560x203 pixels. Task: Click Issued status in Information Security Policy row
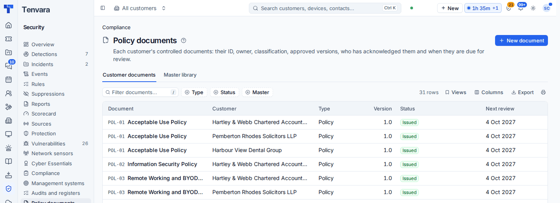click(x=409, y=164)
